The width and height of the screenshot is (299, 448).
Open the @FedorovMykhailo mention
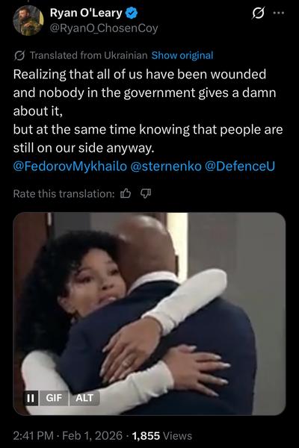70,167
